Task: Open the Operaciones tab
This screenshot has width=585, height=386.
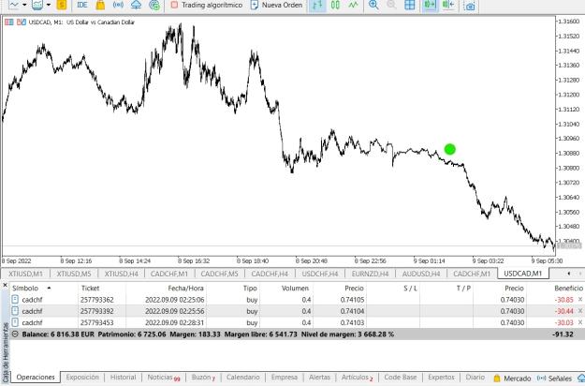Action: (36, 377)
